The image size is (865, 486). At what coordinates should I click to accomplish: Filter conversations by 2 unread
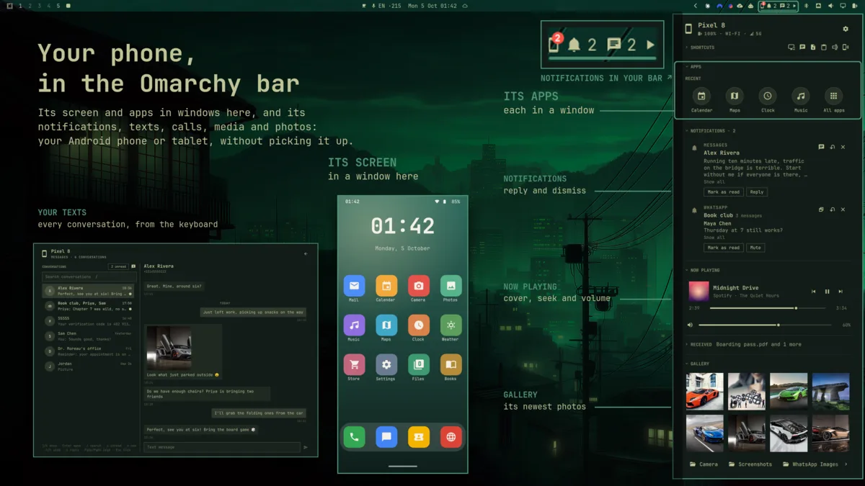click(118, 266)
